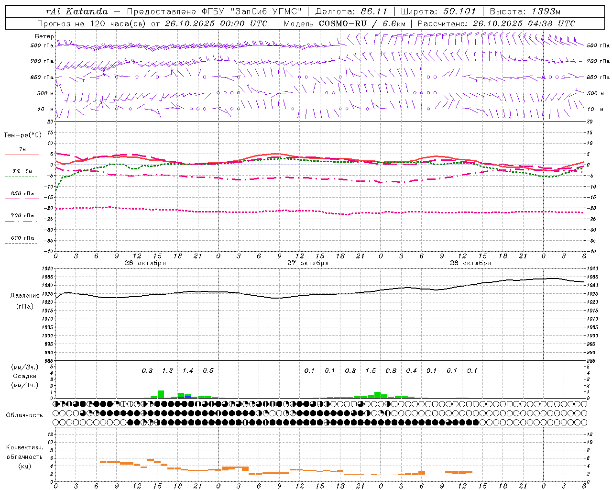Image resolution: width=612 pixels, height=490 pixels.
Task: Click the Широта: 50.101 value
Action: (x=438, y=11)
